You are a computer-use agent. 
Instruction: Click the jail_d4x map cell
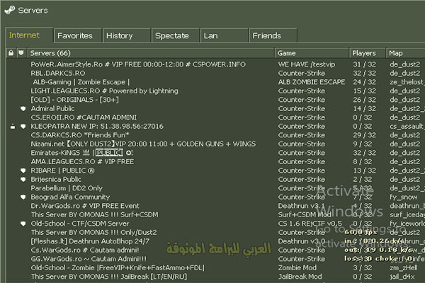tap(402, 277)
